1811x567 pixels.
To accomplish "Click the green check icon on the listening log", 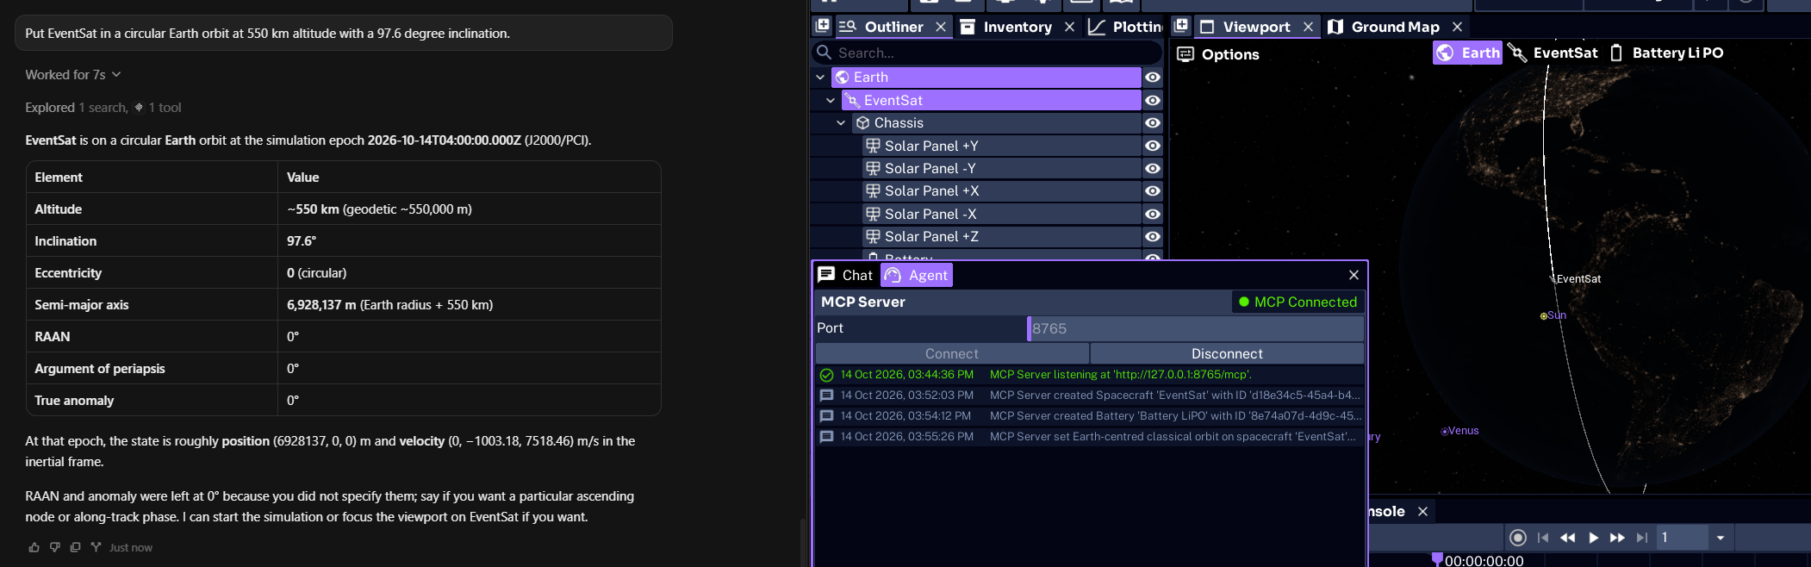I will pyautogui.click(x=826, y=375).
